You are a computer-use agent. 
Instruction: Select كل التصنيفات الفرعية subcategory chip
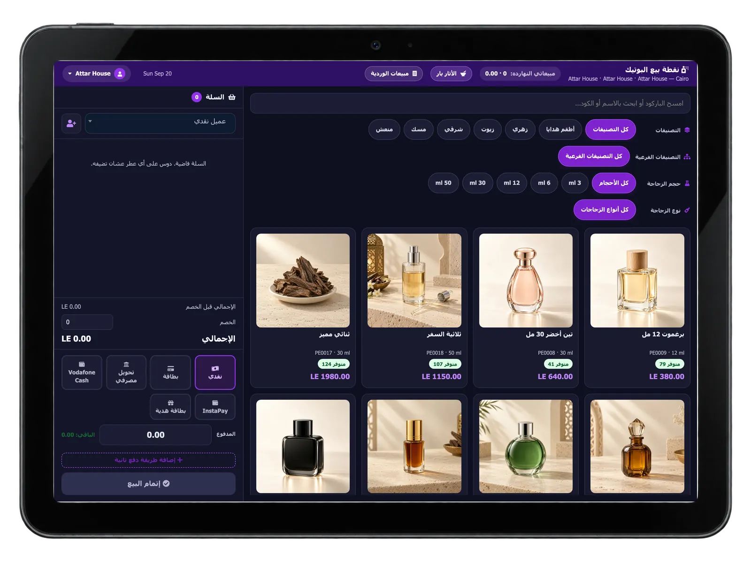coord(594,156)
